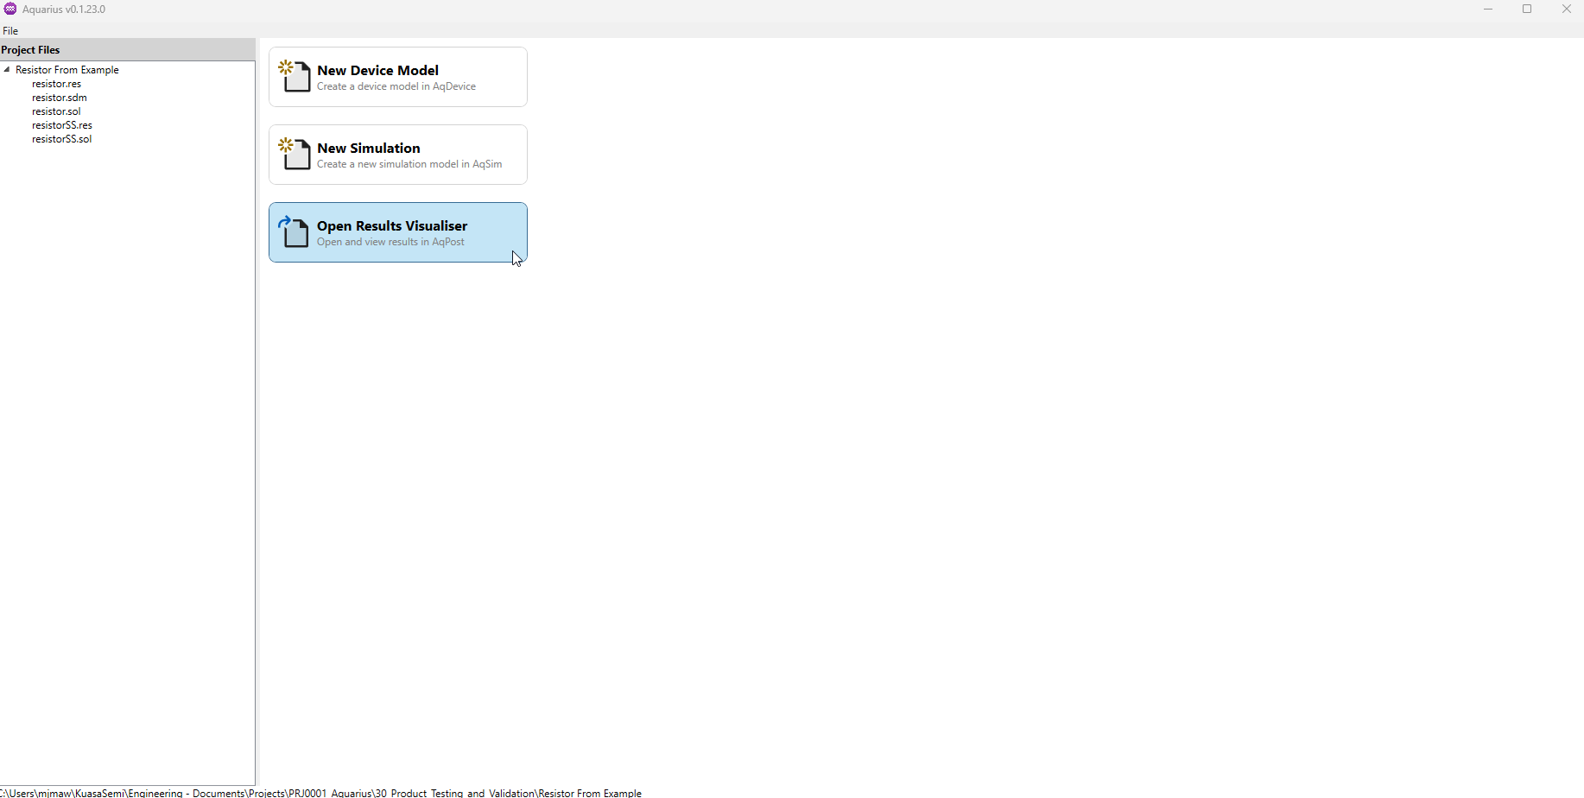Click 'Create a device model in AqDevice' subtitle
Viewport: 1584px width, 798px height.
tap(396, 86)
